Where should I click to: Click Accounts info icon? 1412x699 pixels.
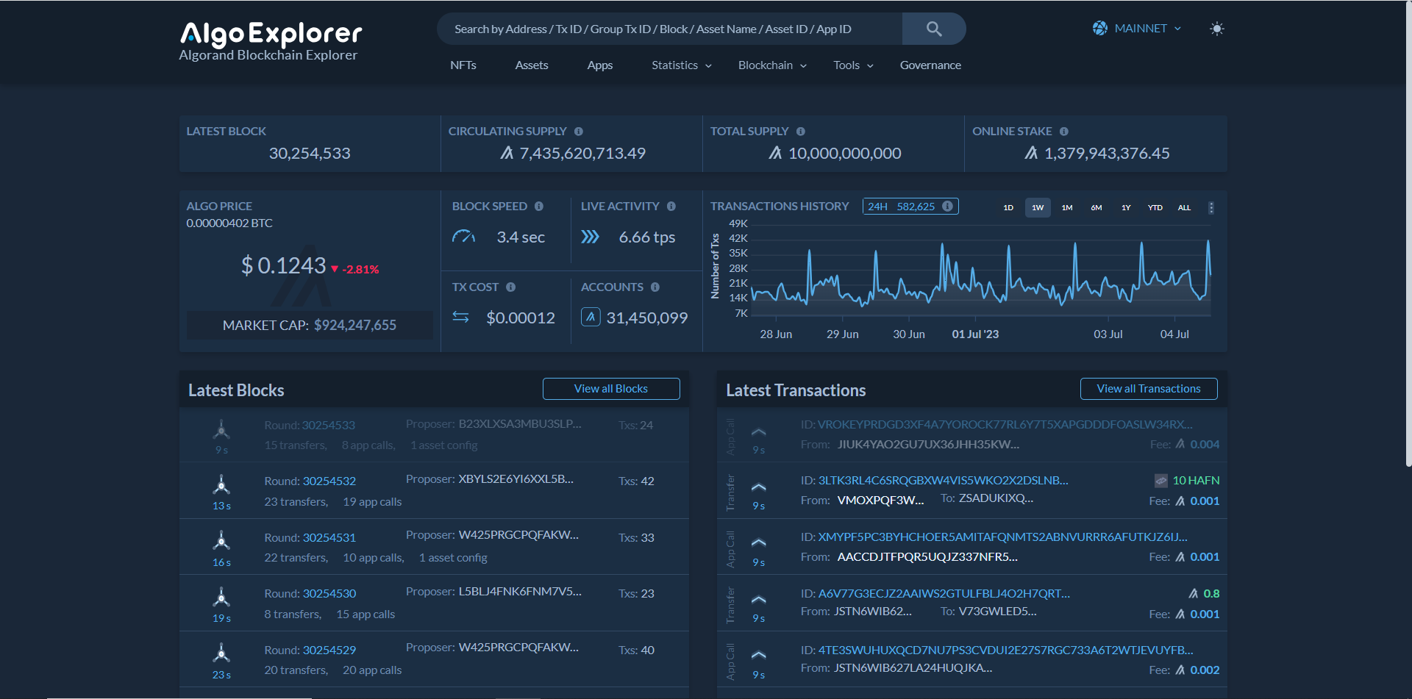655,287
